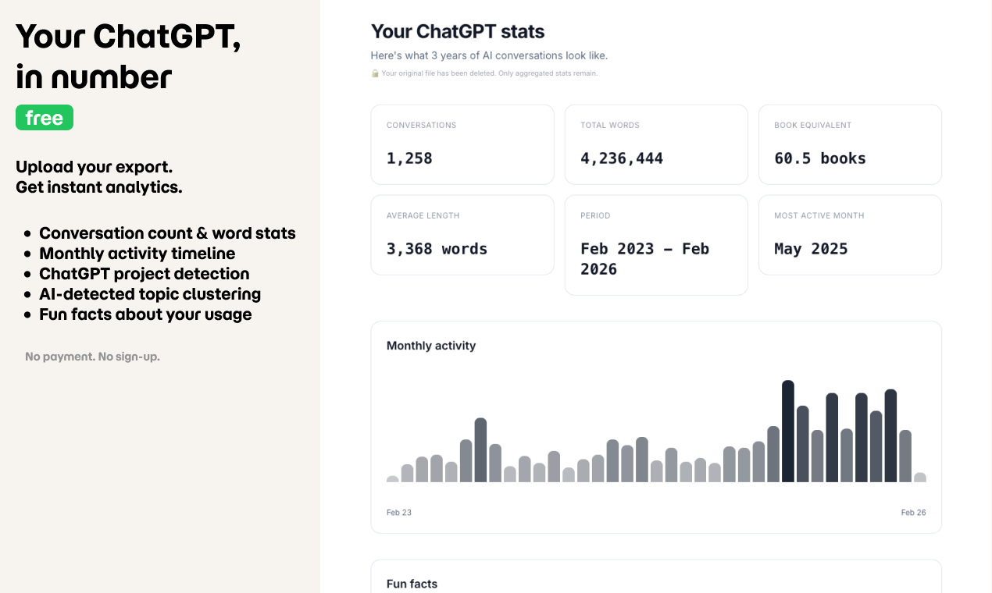Open the Average Length 3,368 words card
The image size is (992, 593).
click(462, 235)
